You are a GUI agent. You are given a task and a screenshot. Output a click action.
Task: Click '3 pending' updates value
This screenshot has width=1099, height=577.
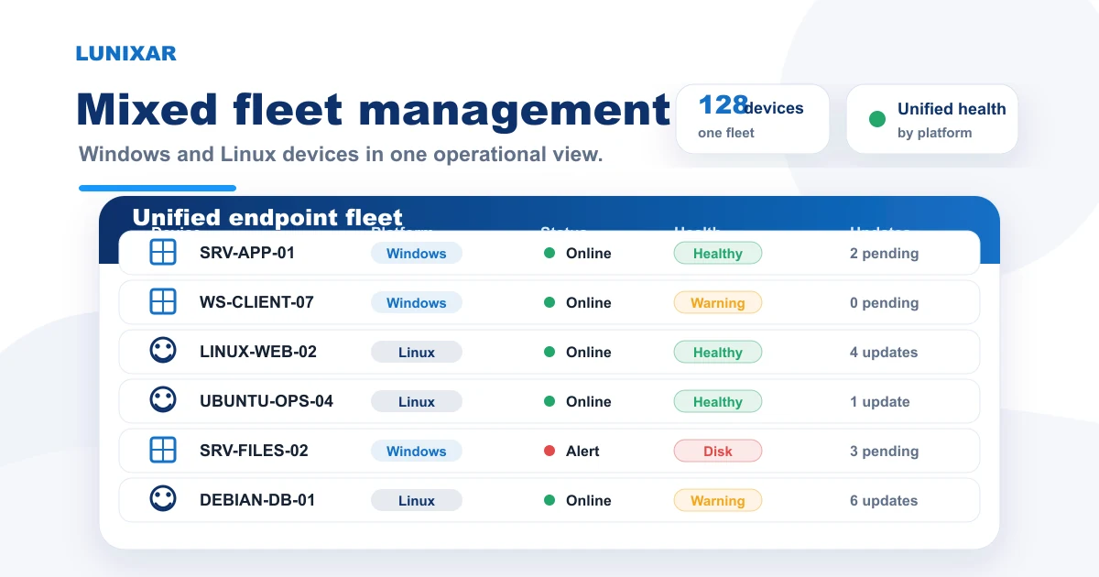point(884,452)
